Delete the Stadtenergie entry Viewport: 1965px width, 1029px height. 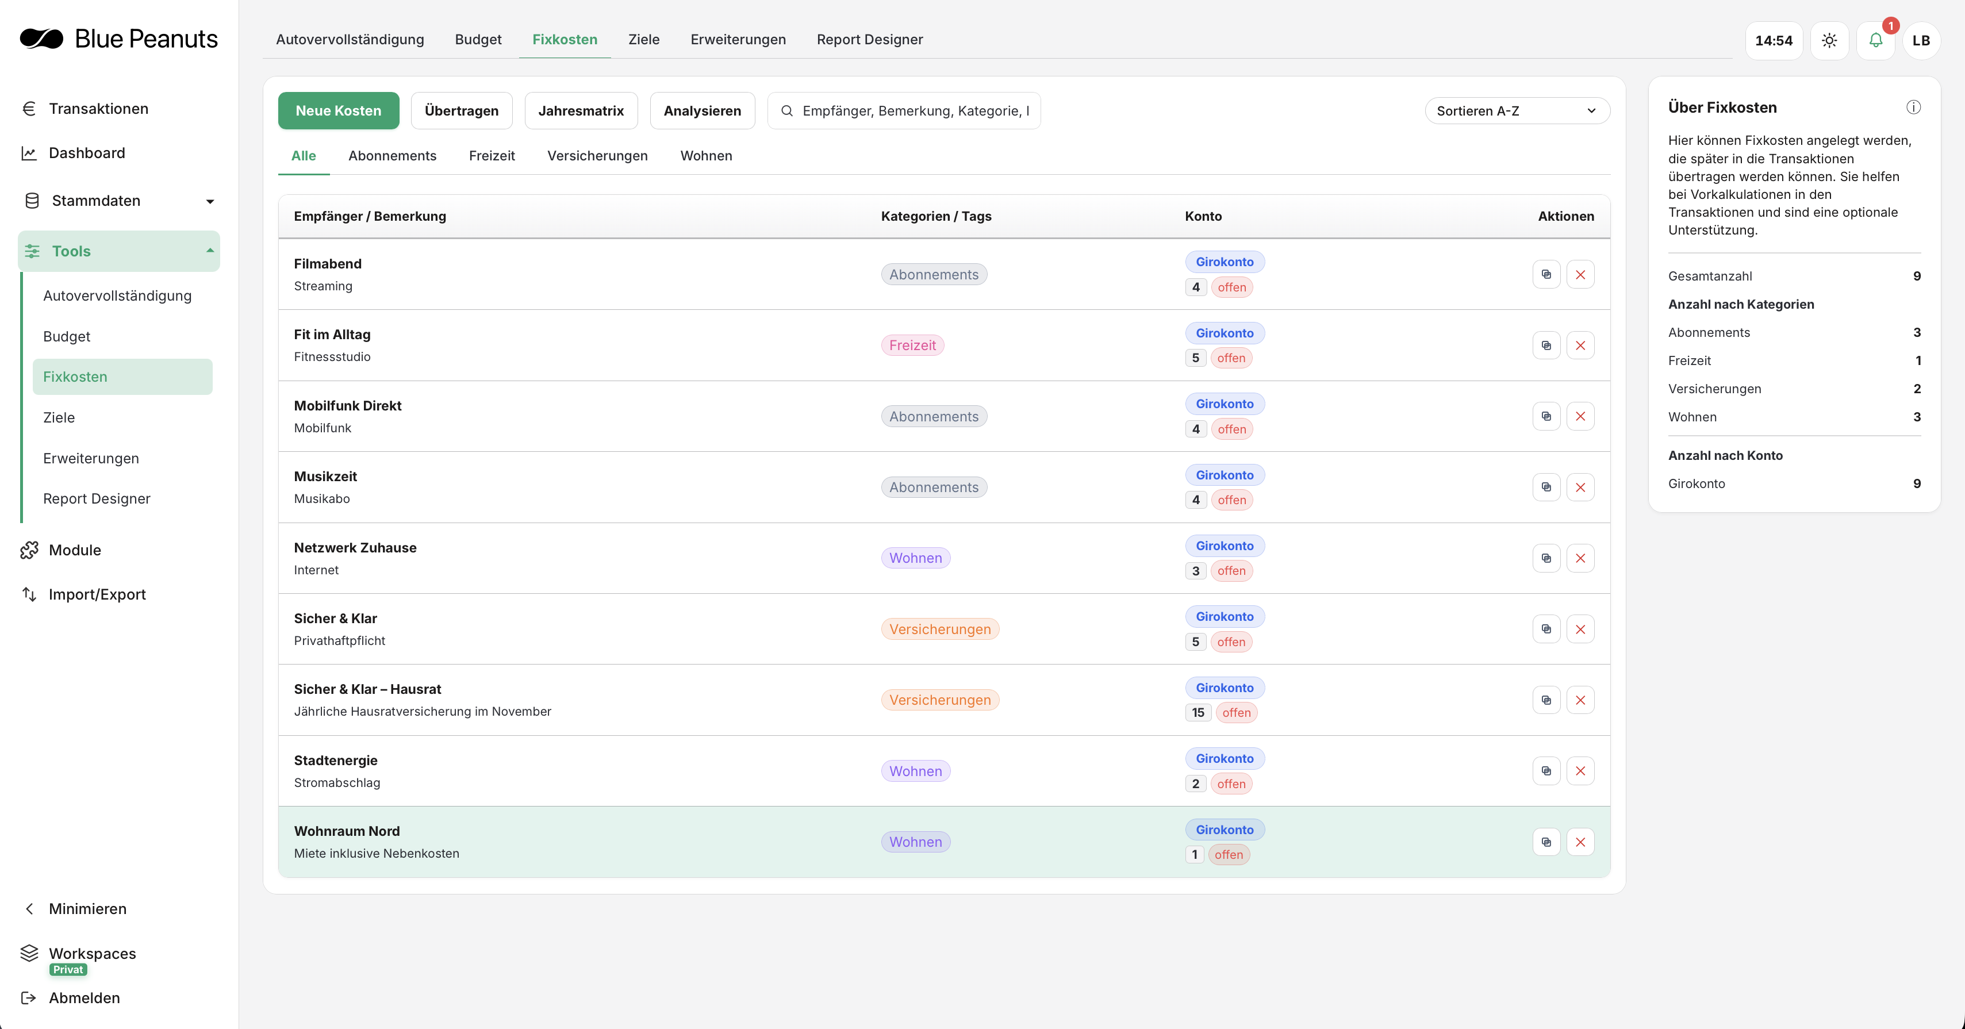pos(1580,771)
